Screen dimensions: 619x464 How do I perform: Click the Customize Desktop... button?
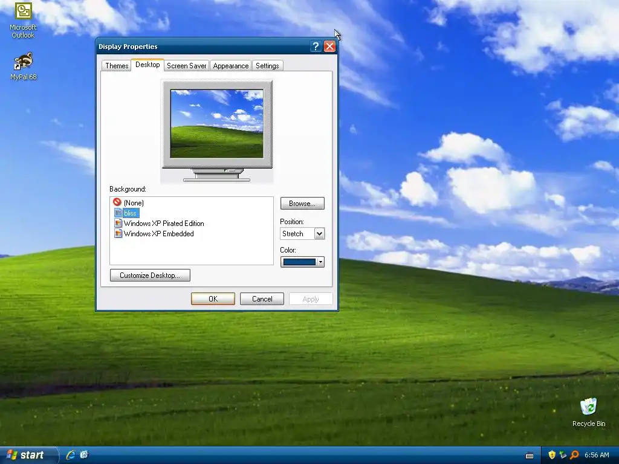coord(150,275)
